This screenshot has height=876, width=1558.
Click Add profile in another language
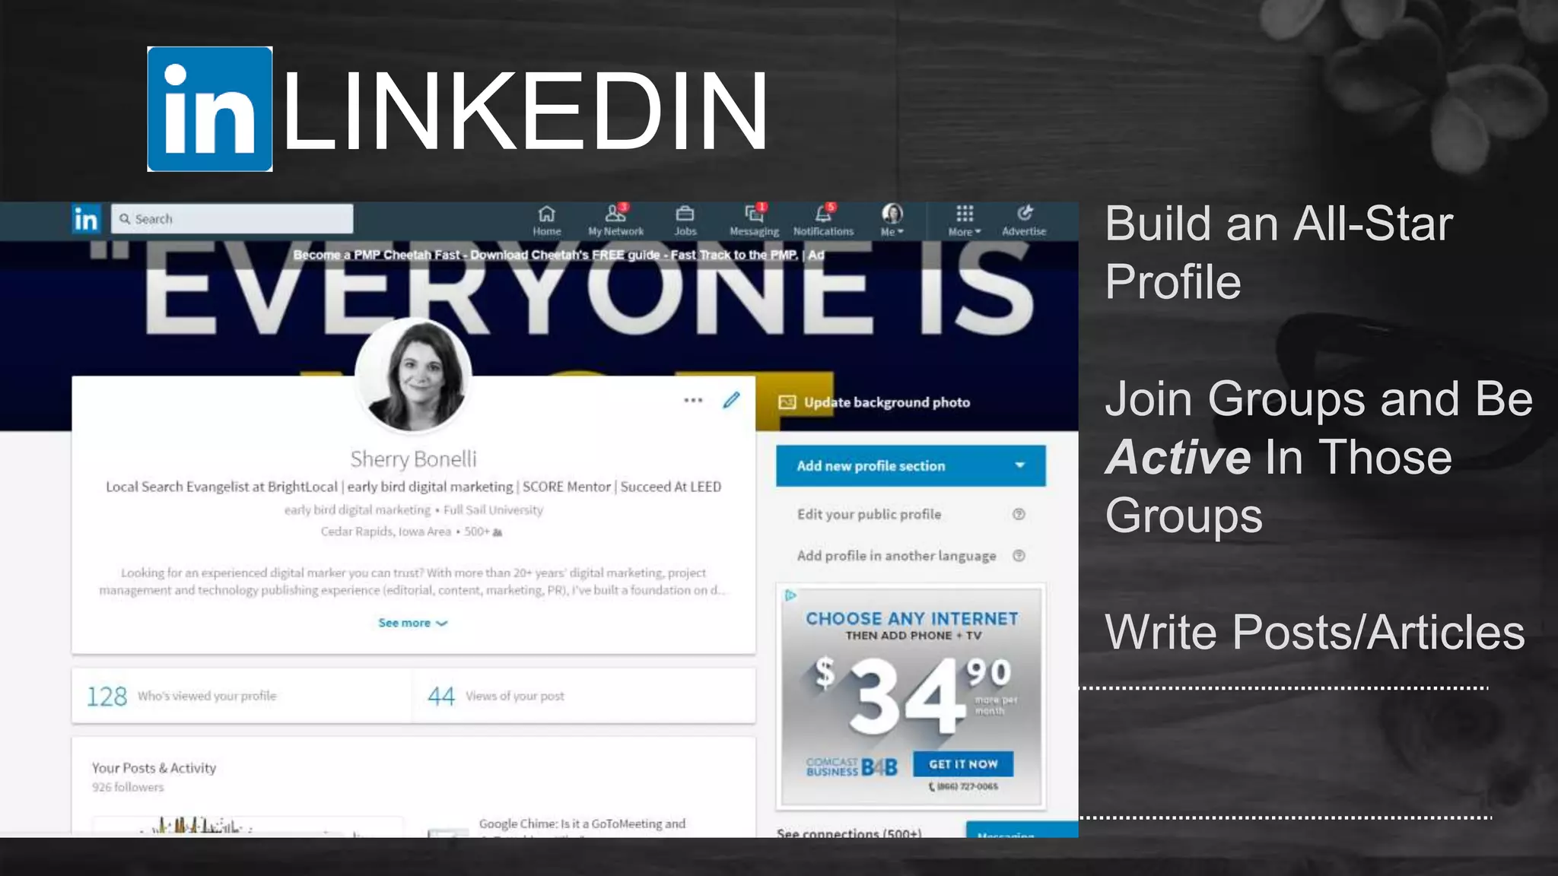[x=896, y=556]
